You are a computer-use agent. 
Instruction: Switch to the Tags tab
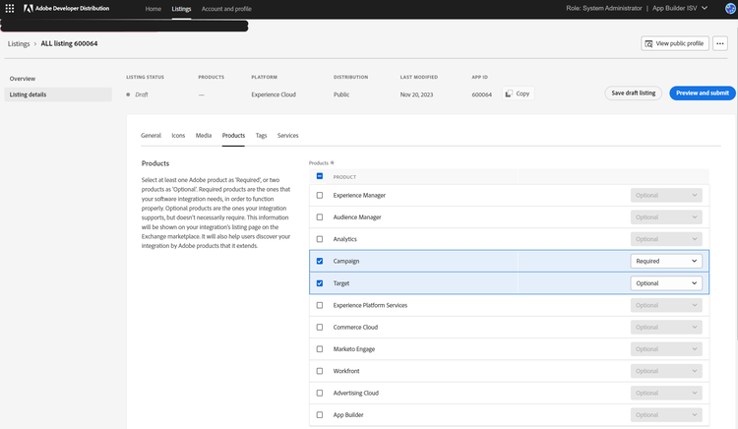tap(261, 136)
